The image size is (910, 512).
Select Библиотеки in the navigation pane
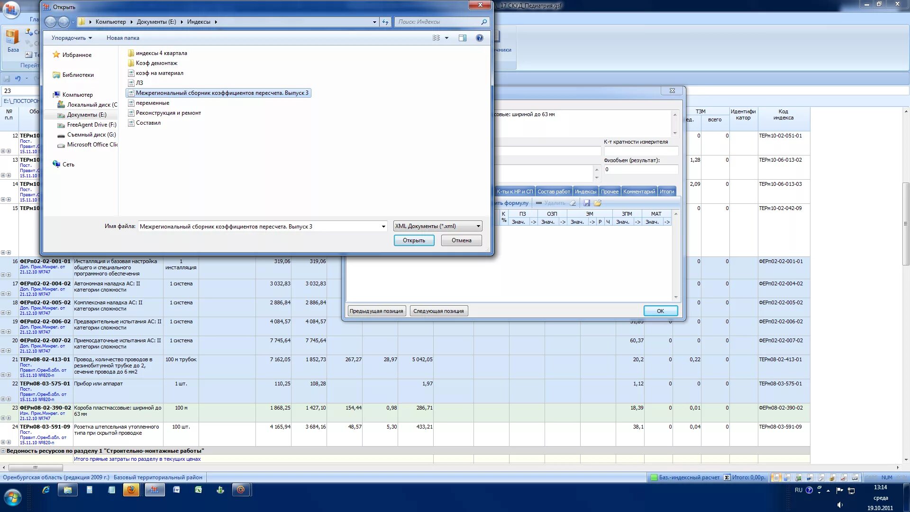[x=73, y=75]
